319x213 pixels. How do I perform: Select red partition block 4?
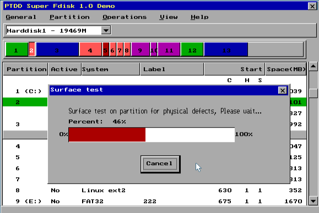click(x=90, y=50)
